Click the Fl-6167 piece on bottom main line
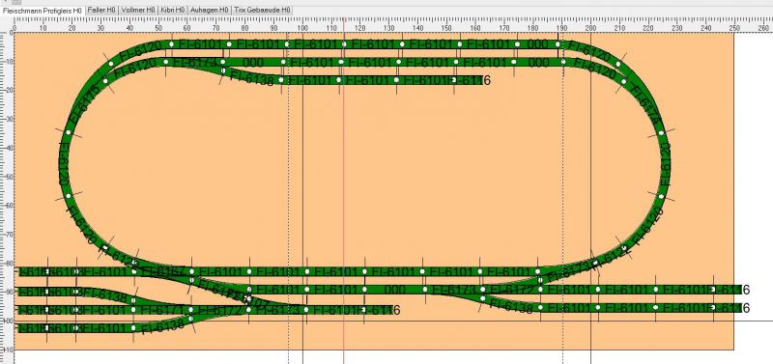Image resolution: width=773 pixels, height=364 pixels. click(162, 271)
